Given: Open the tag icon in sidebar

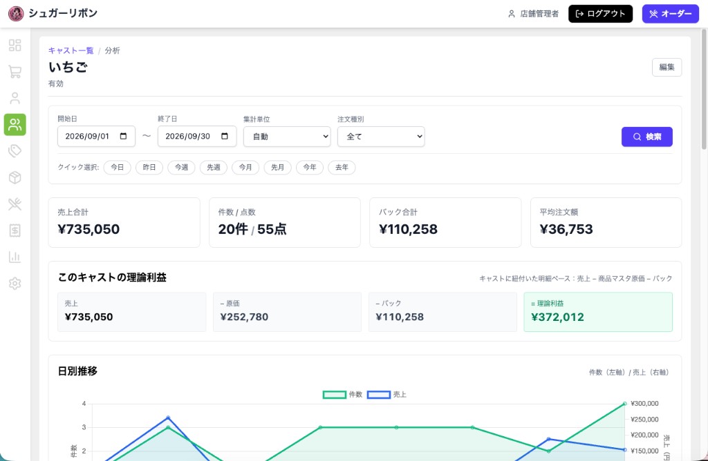Looking at the screenshot, I should 15,151.
